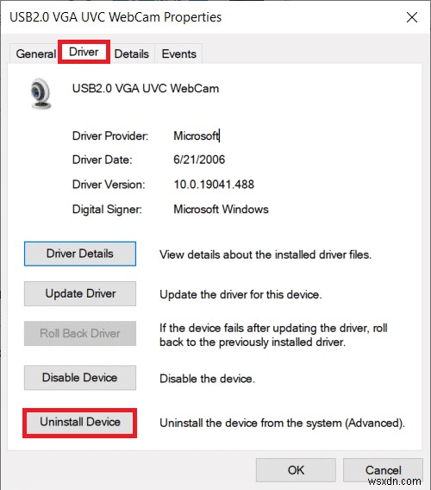The height and width of the screenshot is (490, 431).
Task: Click the Digital Signer label
Action: tap(107, 209)
